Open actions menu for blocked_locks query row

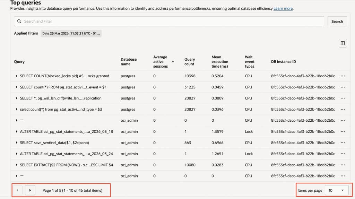[x=343, y=76]
